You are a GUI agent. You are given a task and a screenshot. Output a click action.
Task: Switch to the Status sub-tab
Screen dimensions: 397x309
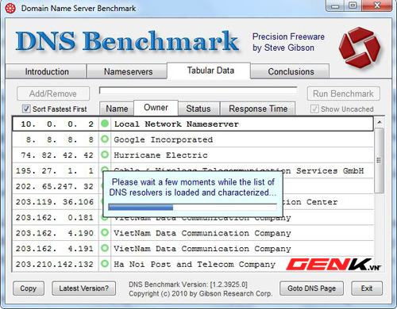point(198,109)
